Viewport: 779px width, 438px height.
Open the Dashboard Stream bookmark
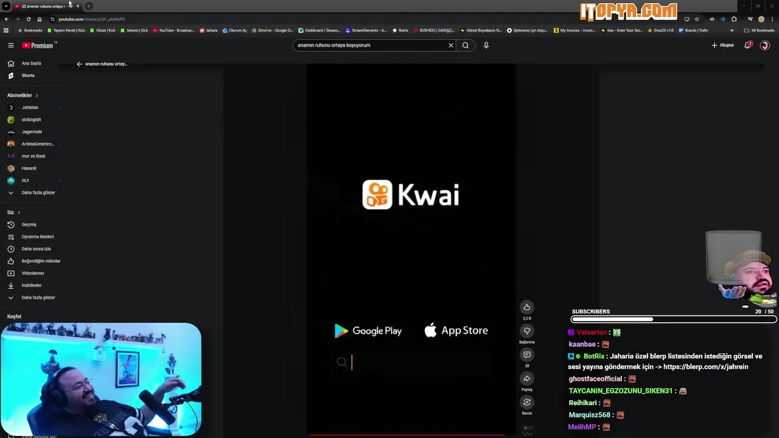[320, 30]
